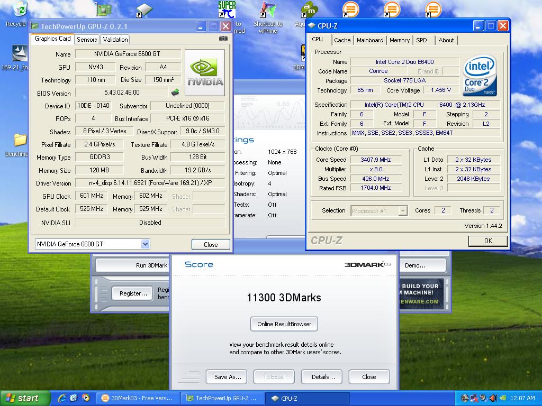The image size is (542, 406).
Task: Open the graphics card desktop icon
Action: tap(104, 10)
